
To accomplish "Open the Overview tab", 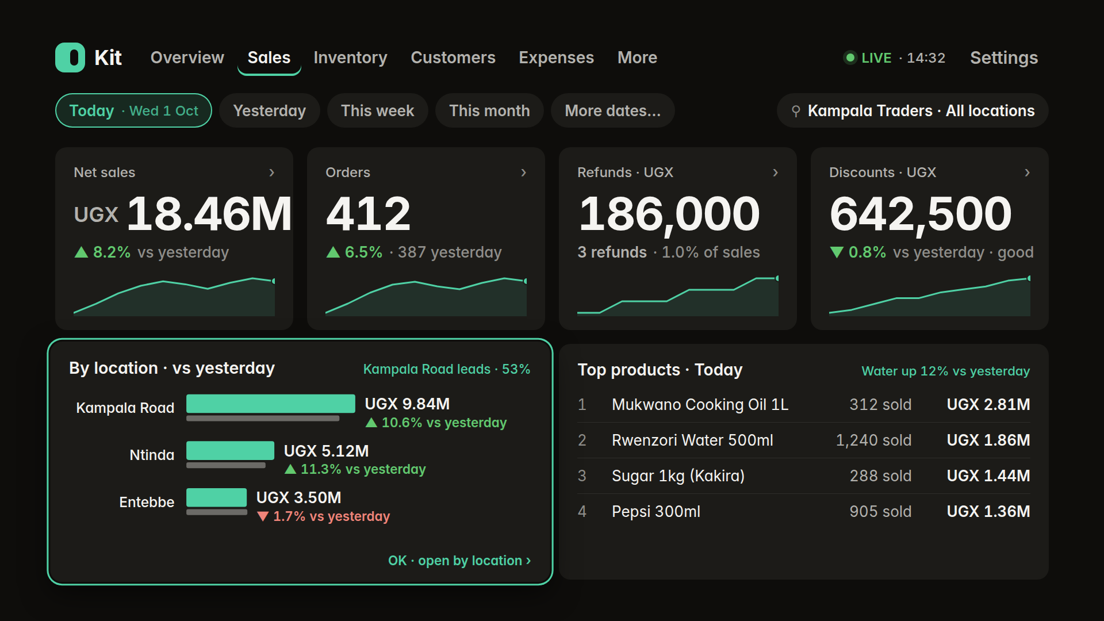I will click(187, 57).
